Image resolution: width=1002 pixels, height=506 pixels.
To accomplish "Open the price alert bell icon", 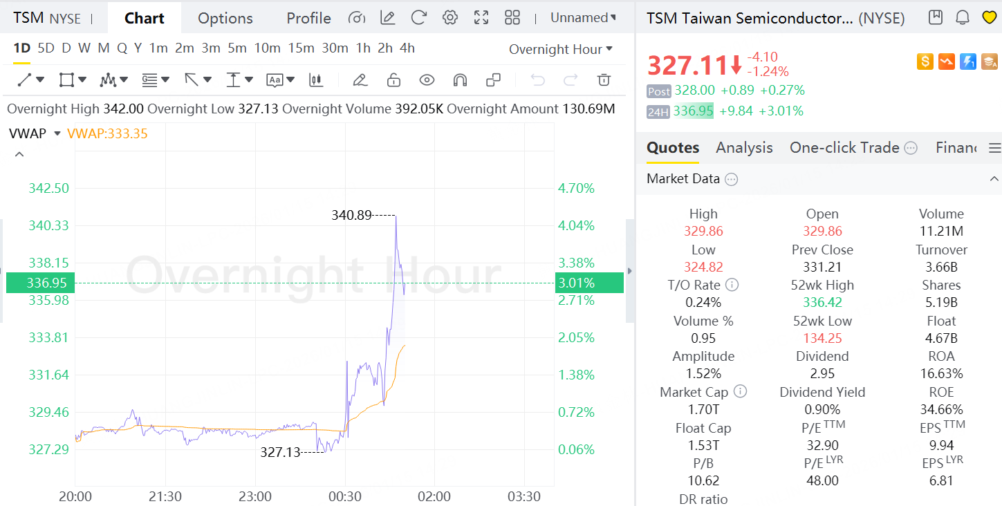I will [x=962, y=18].
